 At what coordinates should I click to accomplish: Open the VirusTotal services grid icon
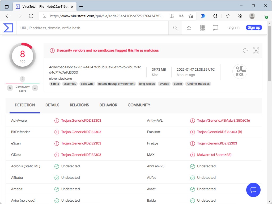pyautogui.click(x=202, y=28)
